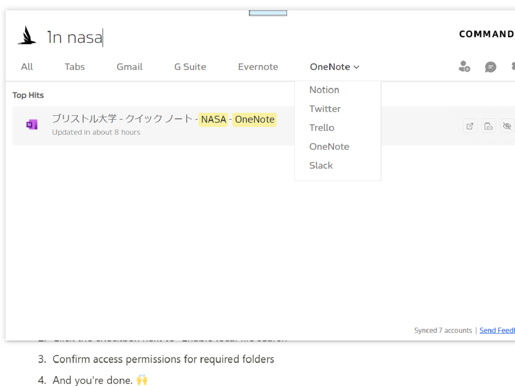Click "Confirm access permissions" step in background page
515x386 pixels.
(x=163, y=359)
